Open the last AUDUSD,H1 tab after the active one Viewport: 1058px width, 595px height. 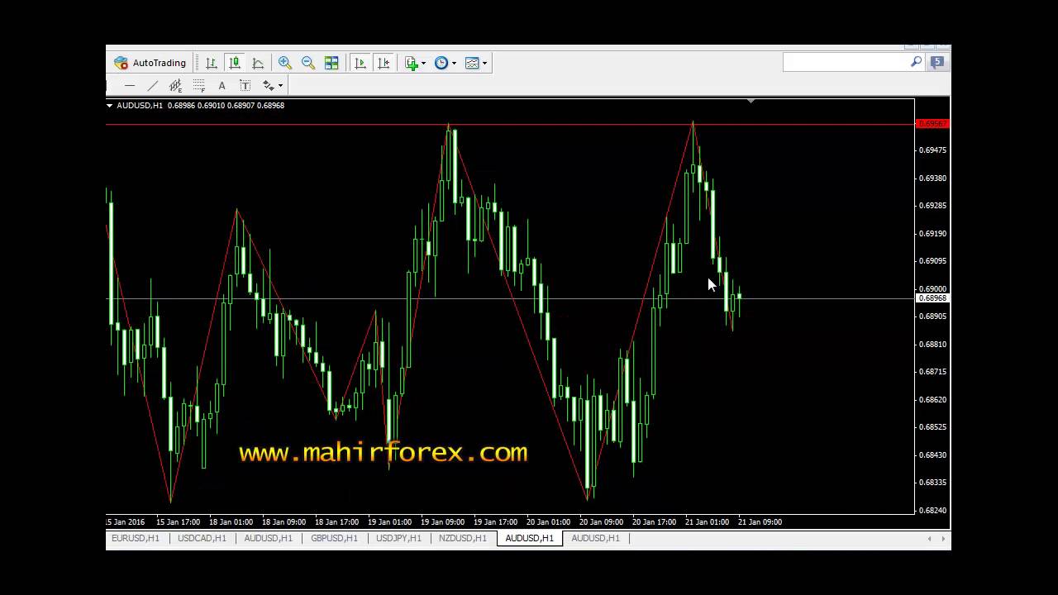coord(595,538)
